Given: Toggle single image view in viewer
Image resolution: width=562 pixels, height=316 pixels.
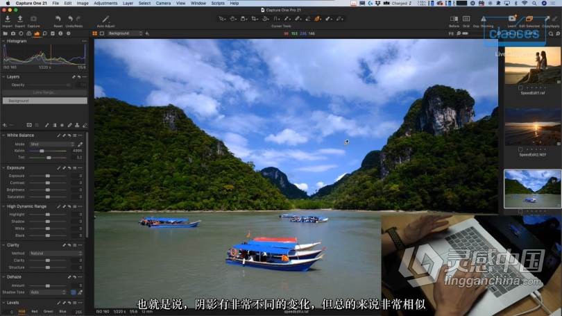Looking at the screenshot, I should click(102, 33).
